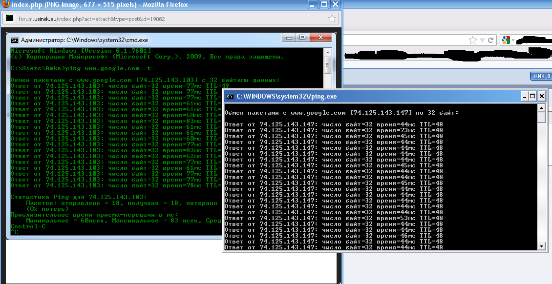Click the site identity icon beside forum.usinsk.eu
Viewport: 552px width, 284px height.
coord(9,19)
